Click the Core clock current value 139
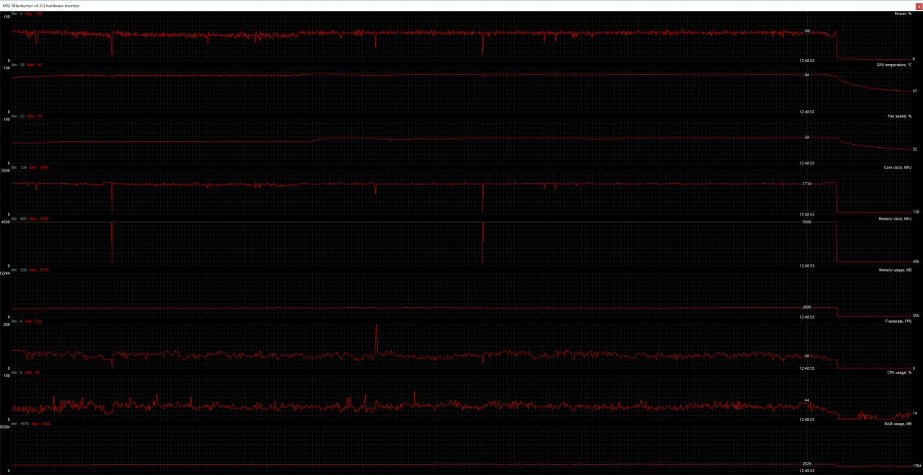The height and width of the screenshot is (475, 923). click(916, 212)
